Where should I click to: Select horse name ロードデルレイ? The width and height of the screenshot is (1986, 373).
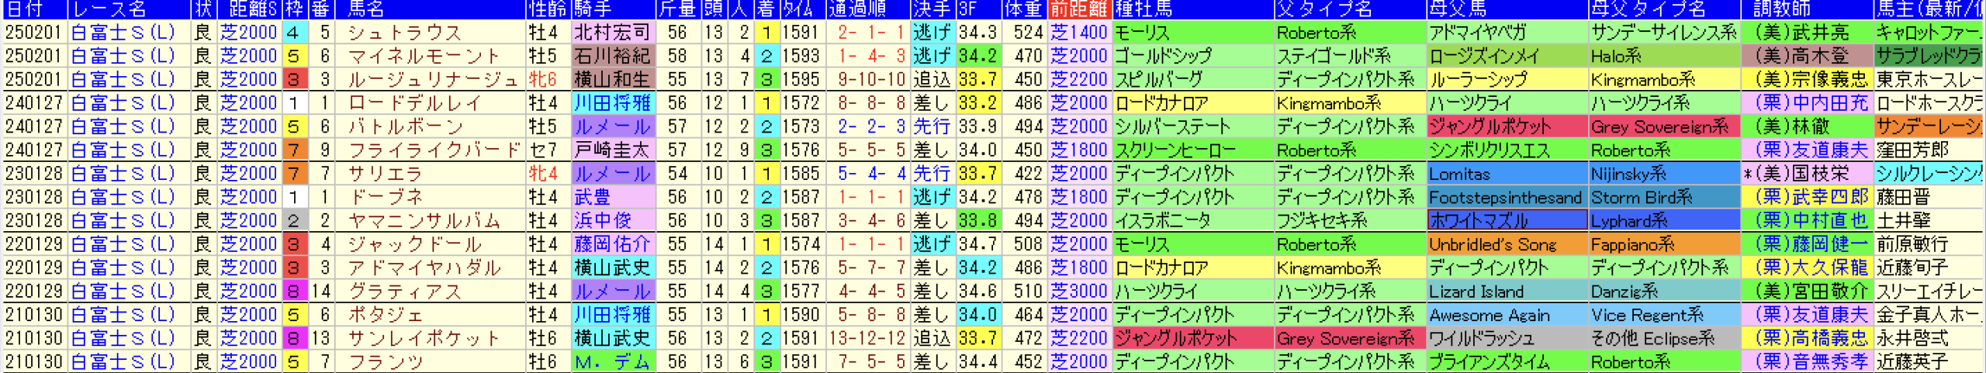[x=415, y=103]
